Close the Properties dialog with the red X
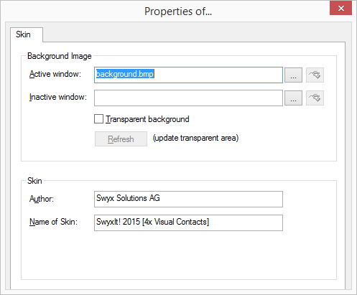 [340, 9]
